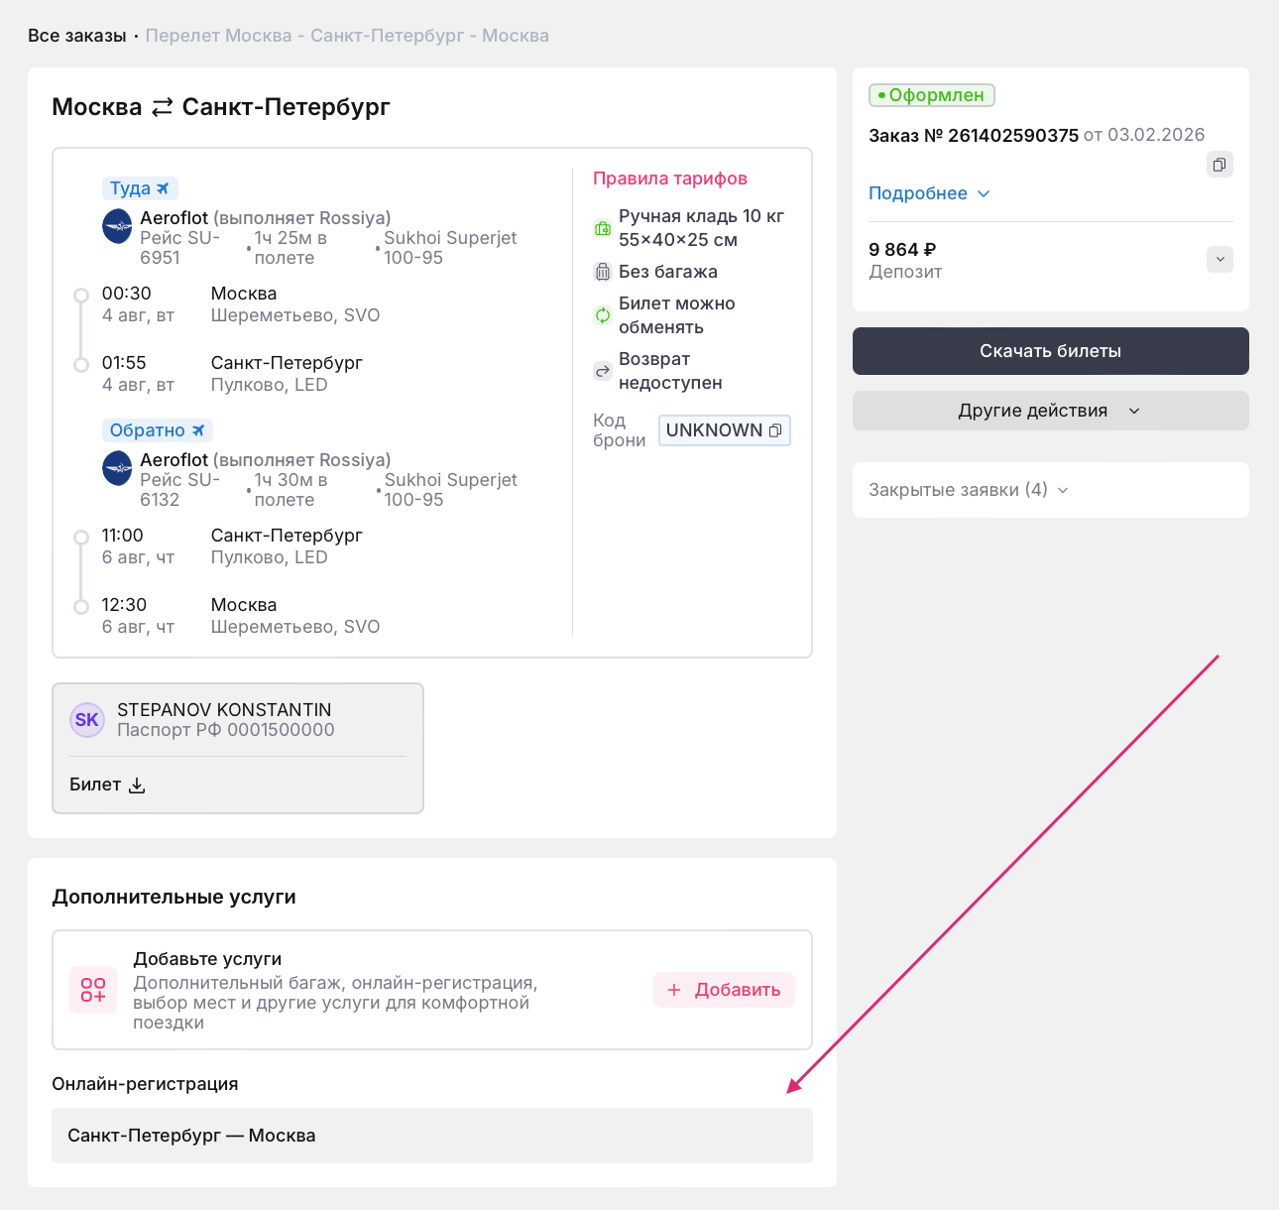Click the refund unavailable icon

pos(602,371)
